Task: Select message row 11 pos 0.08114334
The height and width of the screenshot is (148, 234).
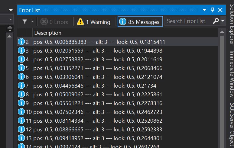Action: click(x=118, y=121)
